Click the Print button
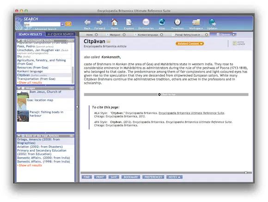 (100, 177)
